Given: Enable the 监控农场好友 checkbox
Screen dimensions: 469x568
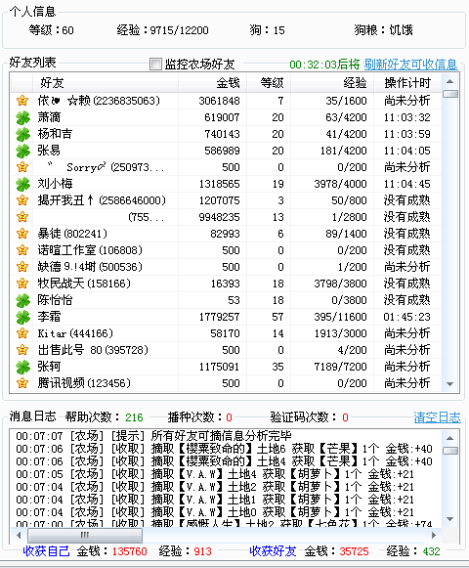Looking at the screenshot, I should (155, 65).
